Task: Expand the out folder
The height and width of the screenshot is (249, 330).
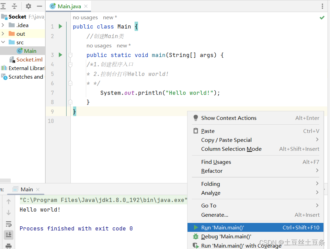Action: click(3, 34)
